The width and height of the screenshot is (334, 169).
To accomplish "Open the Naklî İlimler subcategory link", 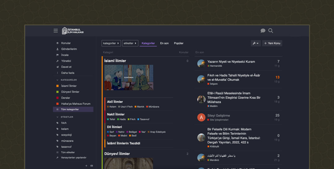I will tap(116, 115).
